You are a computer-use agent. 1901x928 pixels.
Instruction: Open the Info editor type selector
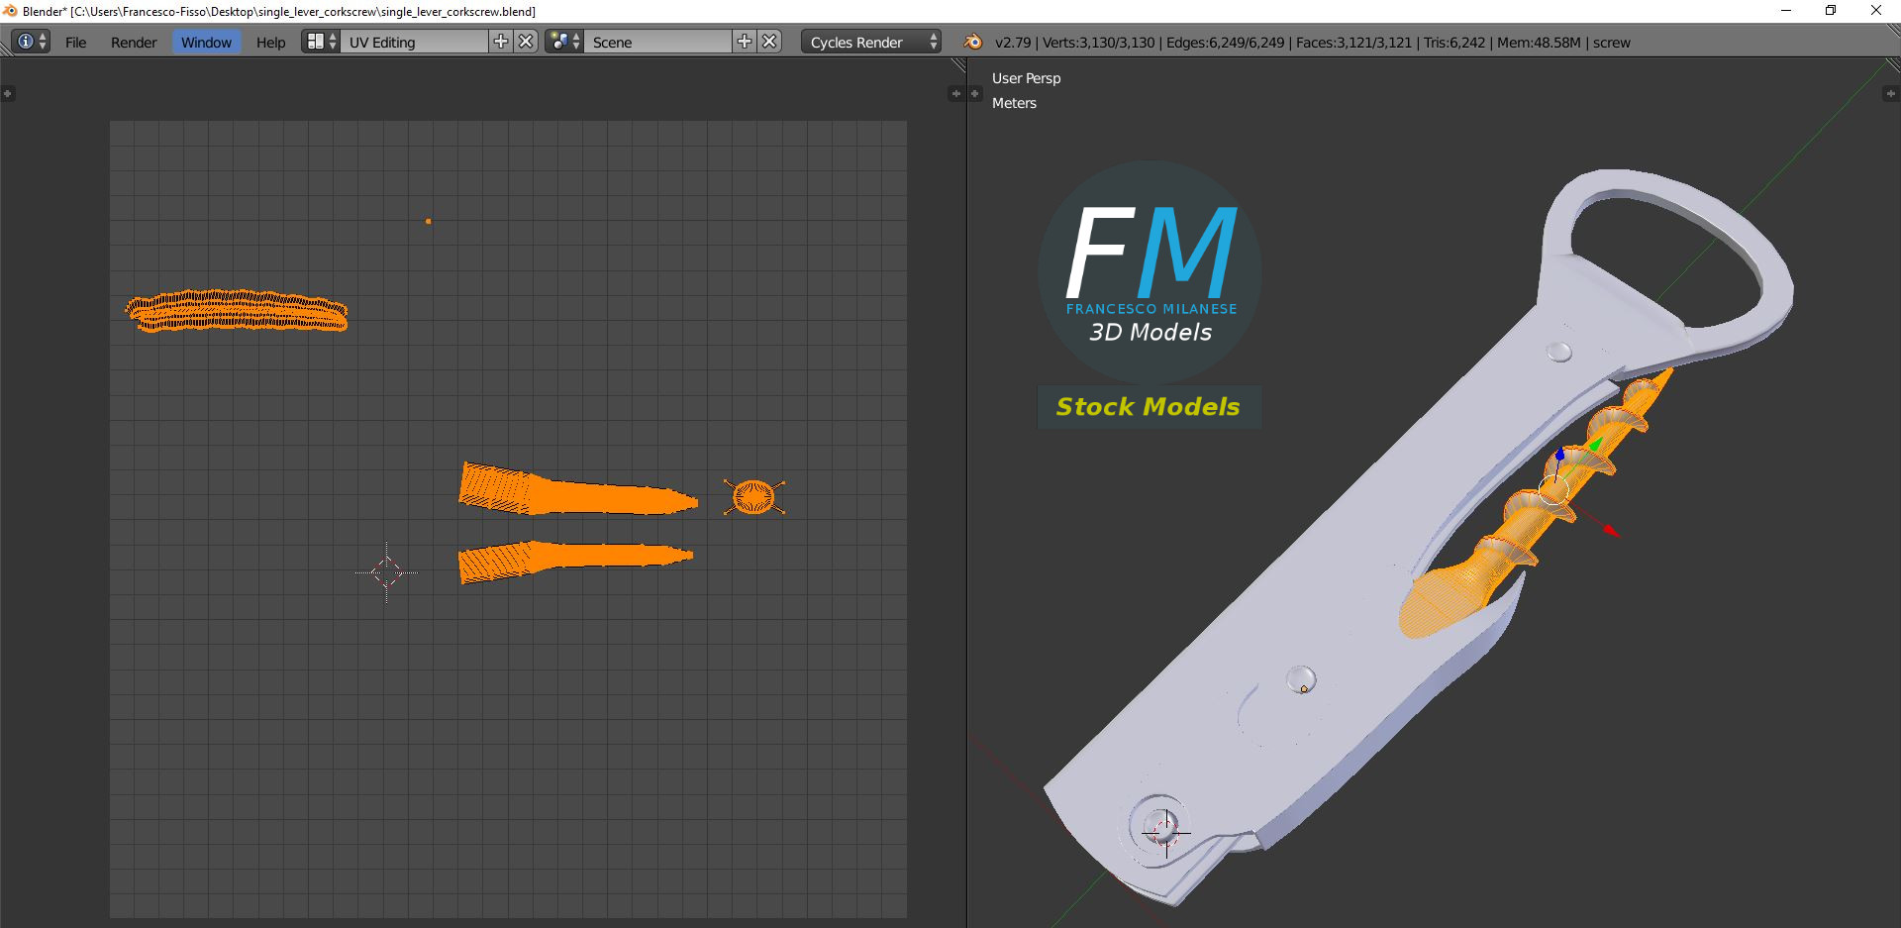[x=31, y=42]
